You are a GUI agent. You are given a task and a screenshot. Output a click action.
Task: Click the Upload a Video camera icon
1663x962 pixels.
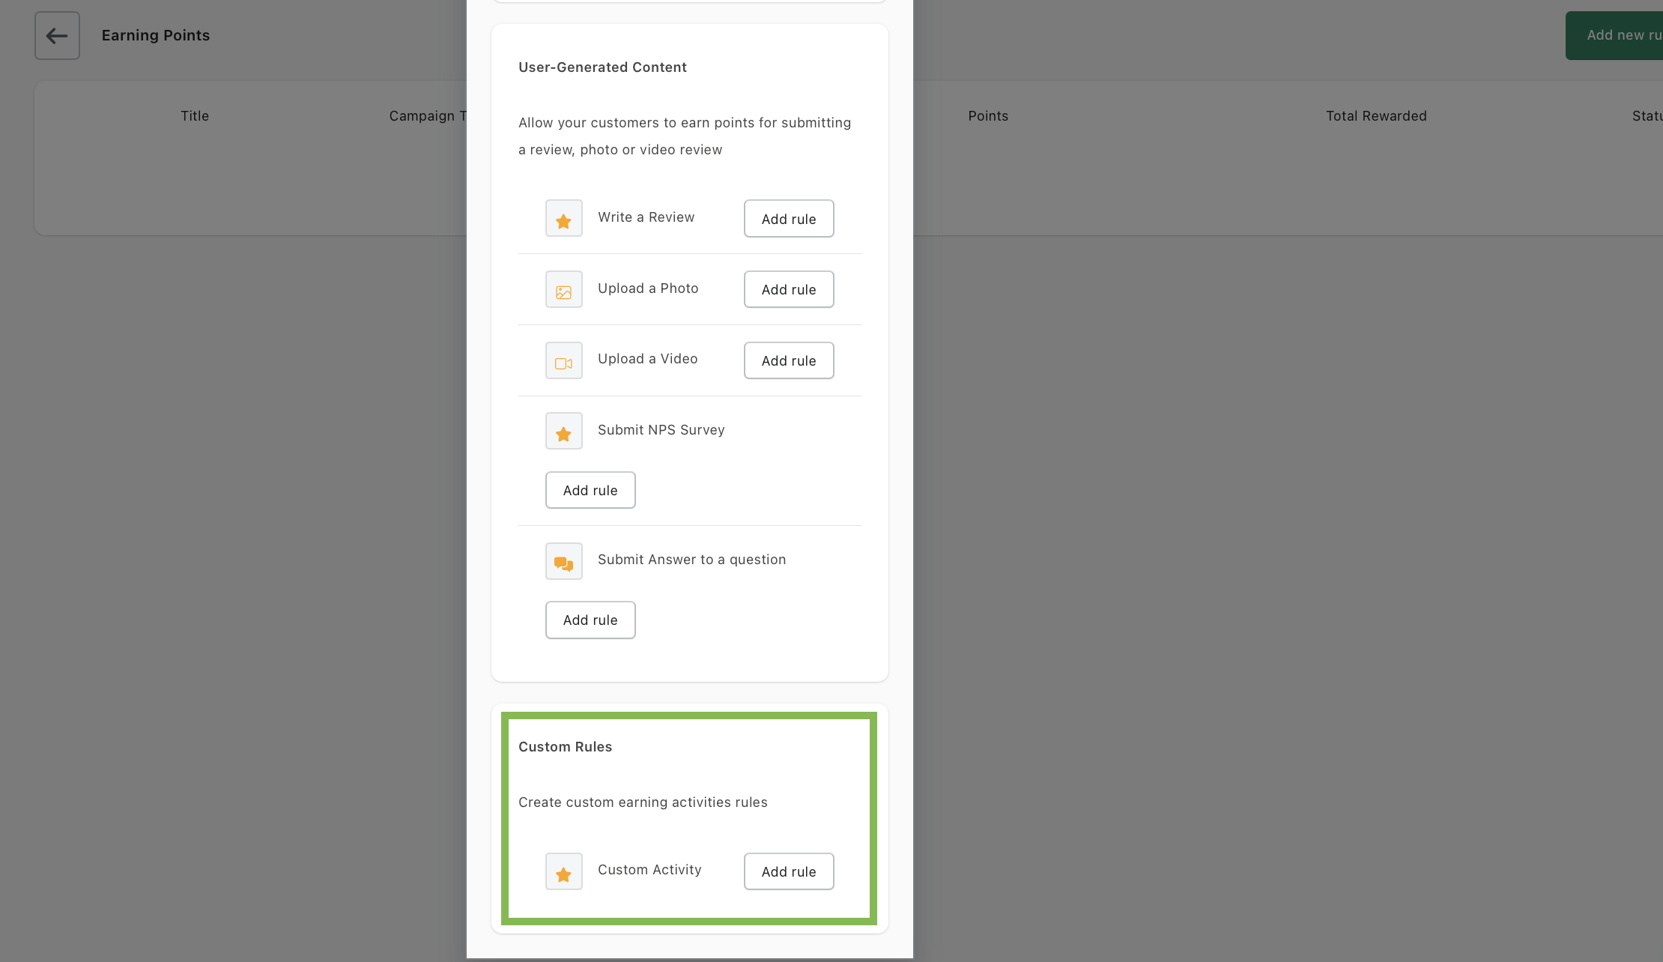pos(564,360)
